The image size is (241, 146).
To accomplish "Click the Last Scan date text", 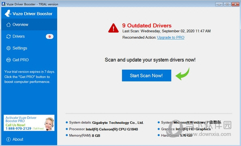I will pos(166,31).
